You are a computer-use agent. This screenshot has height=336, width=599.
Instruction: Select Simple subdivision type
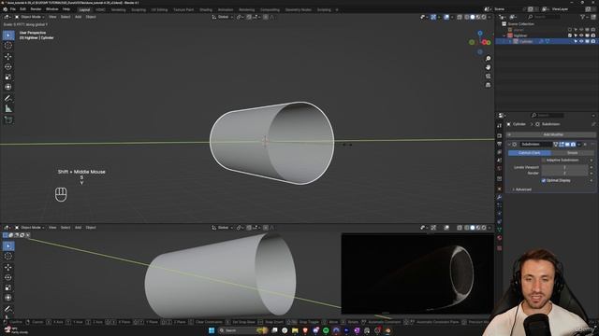coord(572,153)
